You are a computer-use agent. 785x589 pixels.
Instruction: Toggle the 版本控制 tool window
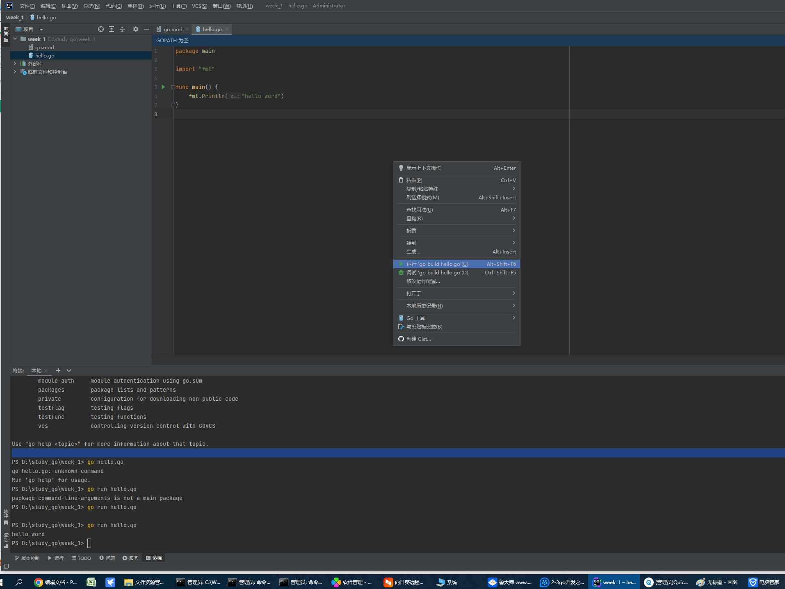27,558
